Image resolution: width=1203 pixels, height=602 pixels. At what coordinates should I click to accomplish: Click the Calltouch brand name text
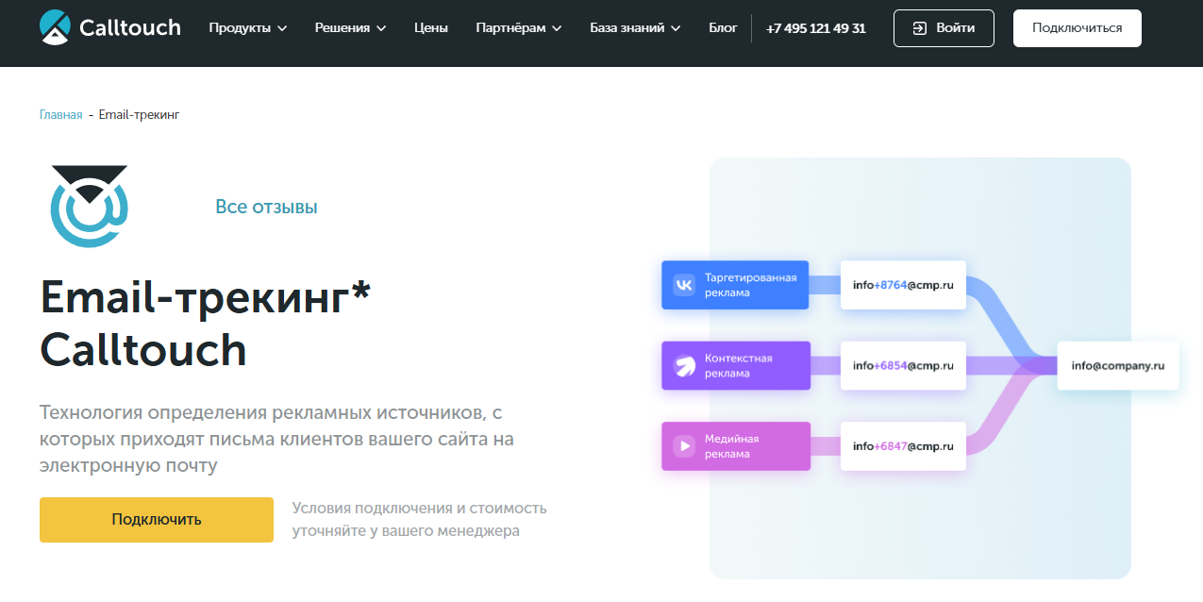click(x=130, y=27)
